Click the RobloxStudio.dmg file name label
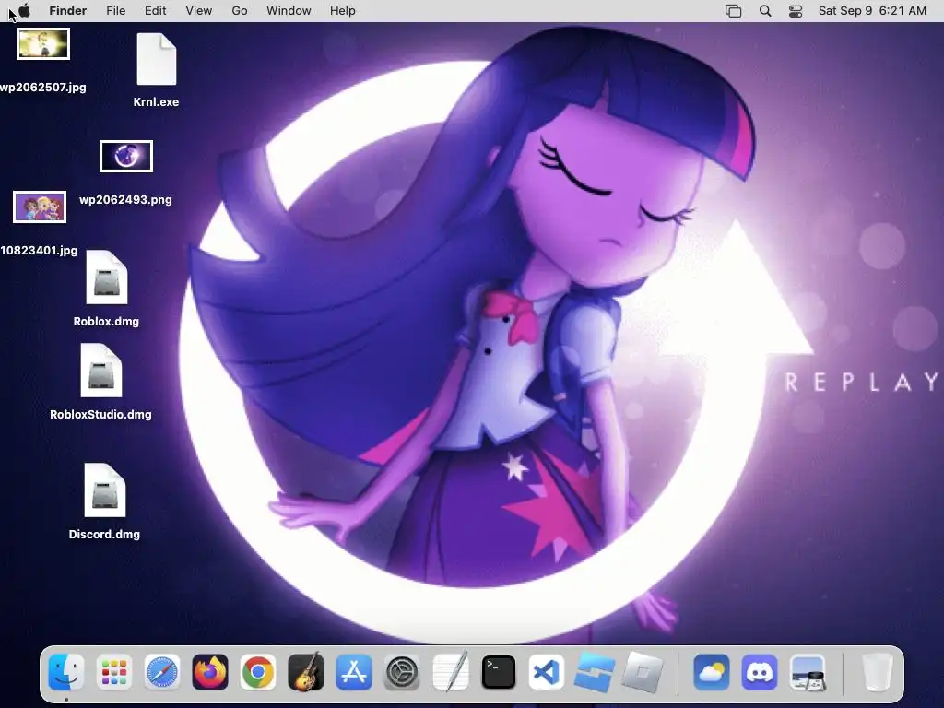944x708 pixels. pyautogui.click(x=101, y=415)
